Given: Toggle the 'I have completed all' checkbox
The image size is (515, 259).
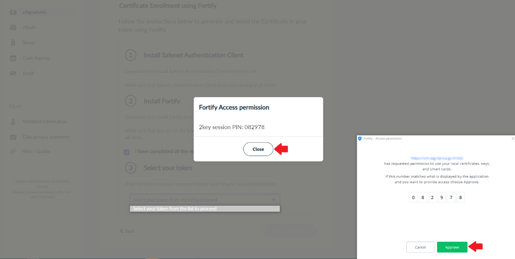Looking at the screenshot, I should 127,152.
